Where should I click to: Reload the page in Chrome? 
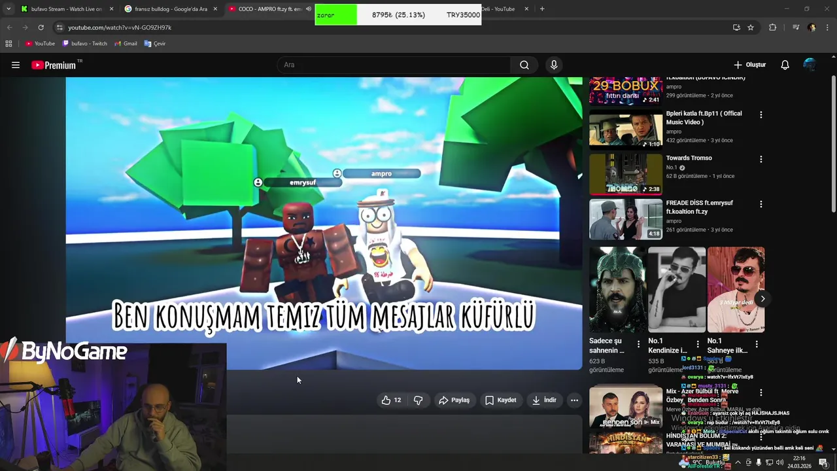(x=41, y=27)
